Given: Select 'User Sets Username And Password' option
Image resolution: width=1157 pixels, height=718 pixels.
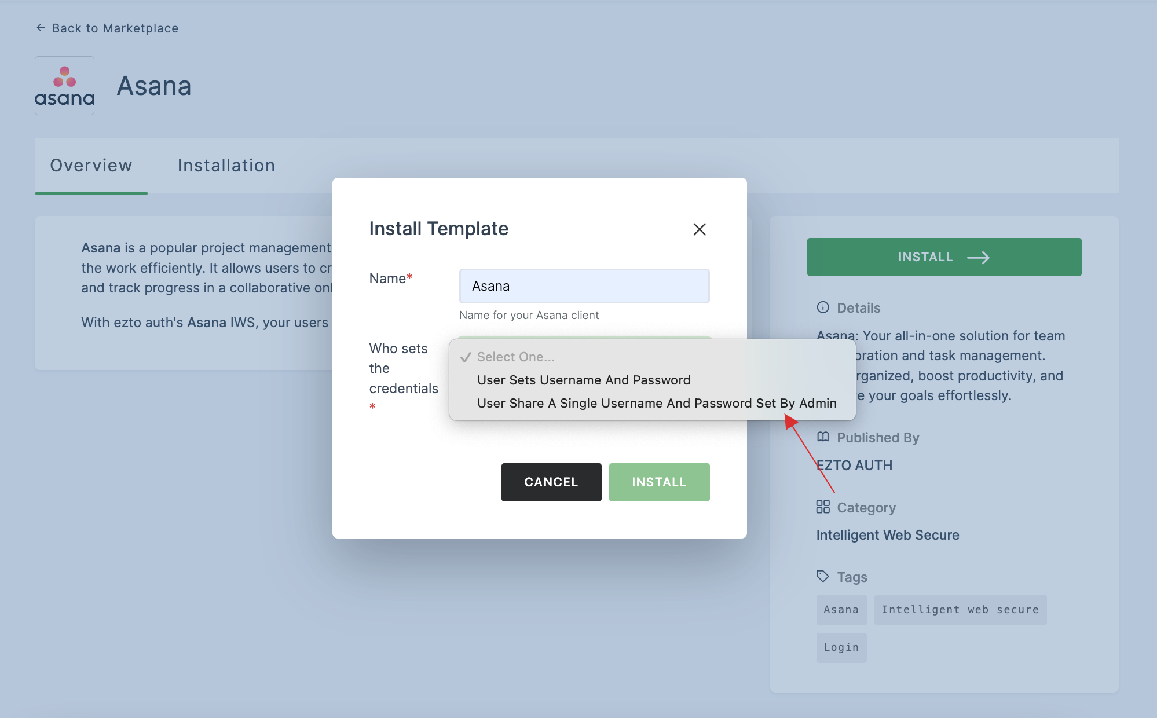Looking at the screenshot, I should [584, 380].
